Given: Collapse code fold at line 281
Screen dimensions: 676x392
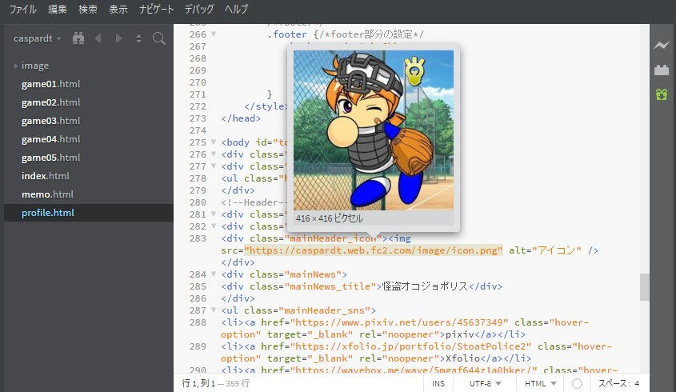Looking at the screenshot, I should click(214, 214).
